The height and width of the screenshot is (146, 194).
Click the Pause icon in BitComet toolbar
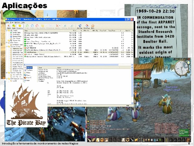pos(32,26)
